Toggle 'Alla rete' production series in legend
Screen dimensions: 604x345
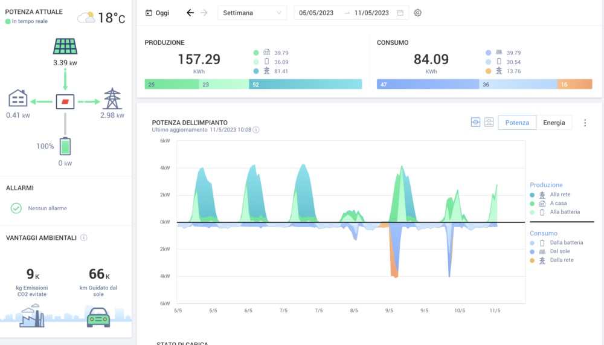(559, 195)
